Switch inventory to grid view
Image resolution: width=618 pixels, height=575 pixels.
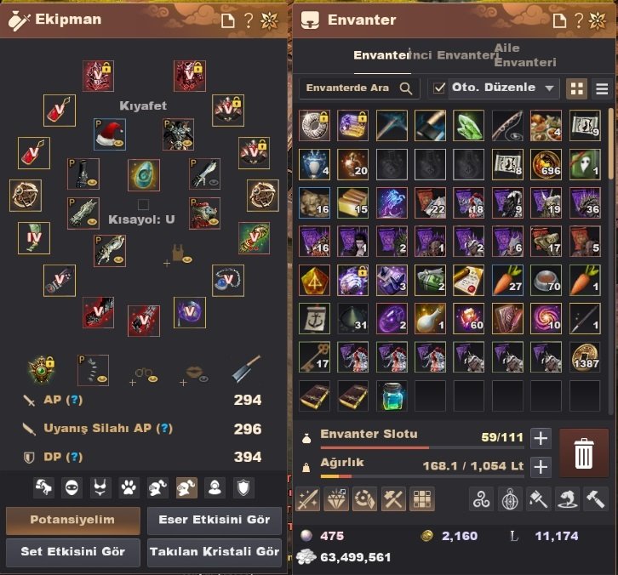[576, 88]
